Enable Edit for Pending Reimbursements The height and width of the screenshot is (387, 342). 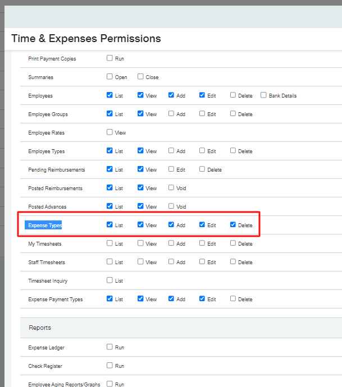click(x=171, y=169)
